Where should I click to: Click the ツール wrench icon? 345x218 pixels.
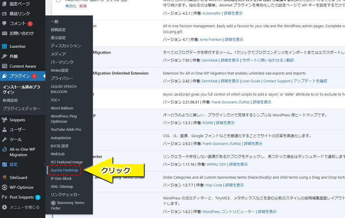pos(4,140)
